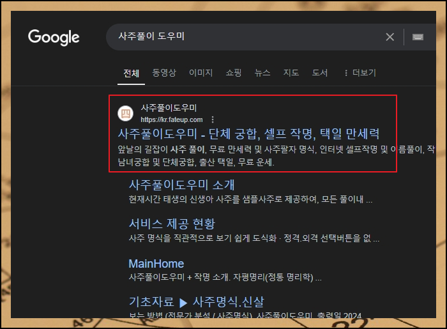Switch to the 지도 tab
The image size is (447, 329).
(x=291, y=73)
